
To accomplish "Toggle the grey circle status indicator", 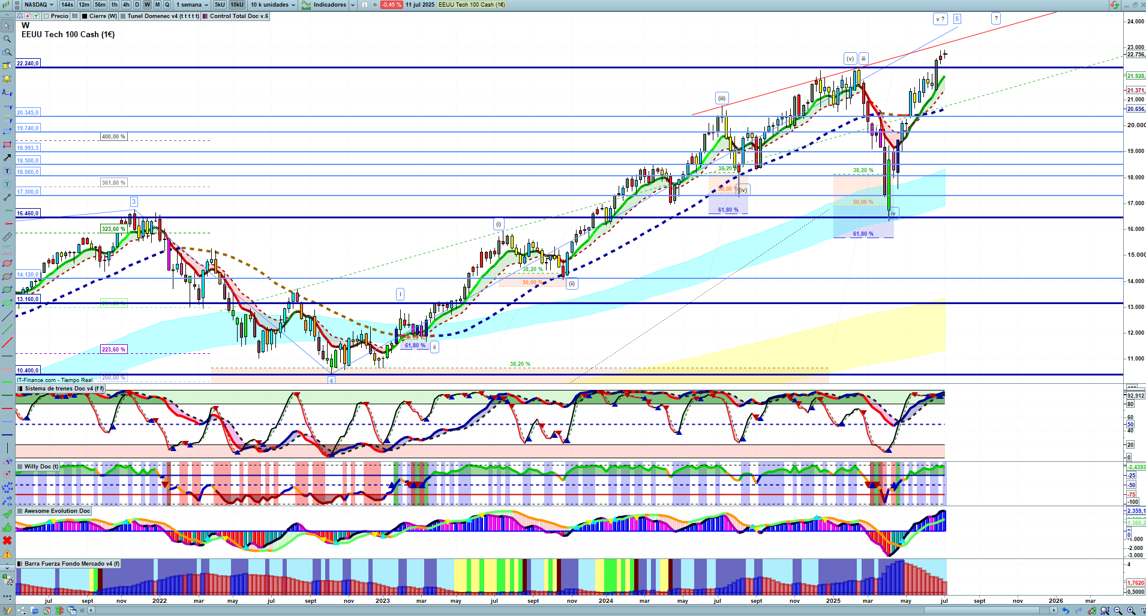I will coord(375,5).
